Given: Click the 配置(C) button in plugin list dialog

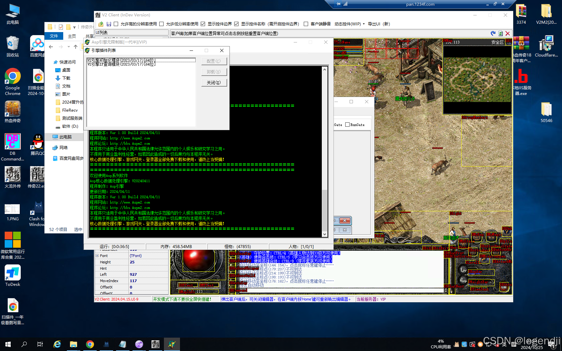Looking at the screenshot, I should [214, 61].
